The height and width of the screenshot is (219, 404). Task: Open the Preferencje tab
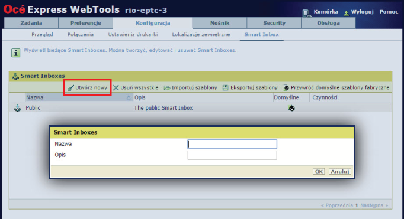85,23
